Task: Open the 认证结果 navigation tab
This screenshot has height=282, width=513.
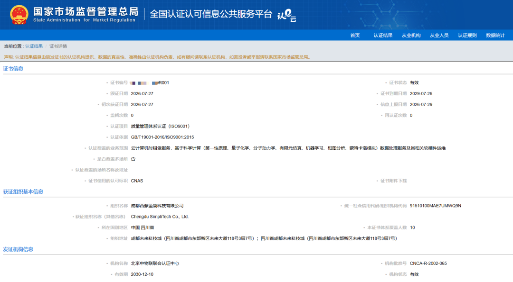Action: [383, 35]
